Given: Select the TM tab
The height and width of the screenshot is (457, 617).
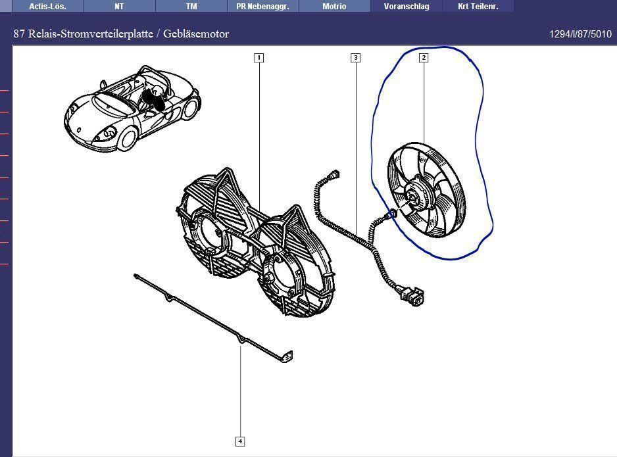Looking at the screenshot, I should pyautogui.click(x=191, y=7).
